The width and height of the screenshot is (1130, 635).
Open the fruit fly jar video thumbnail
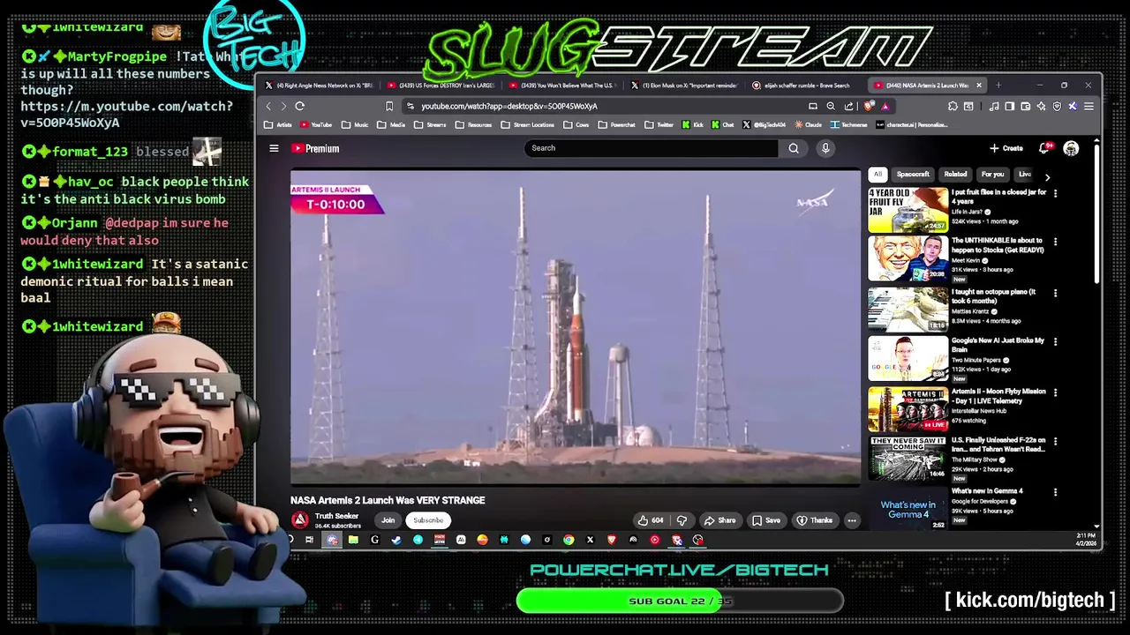tap(908, 210)
